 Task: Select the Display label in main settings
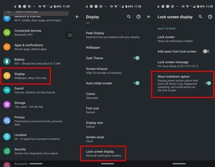click(x=20, y=74)
